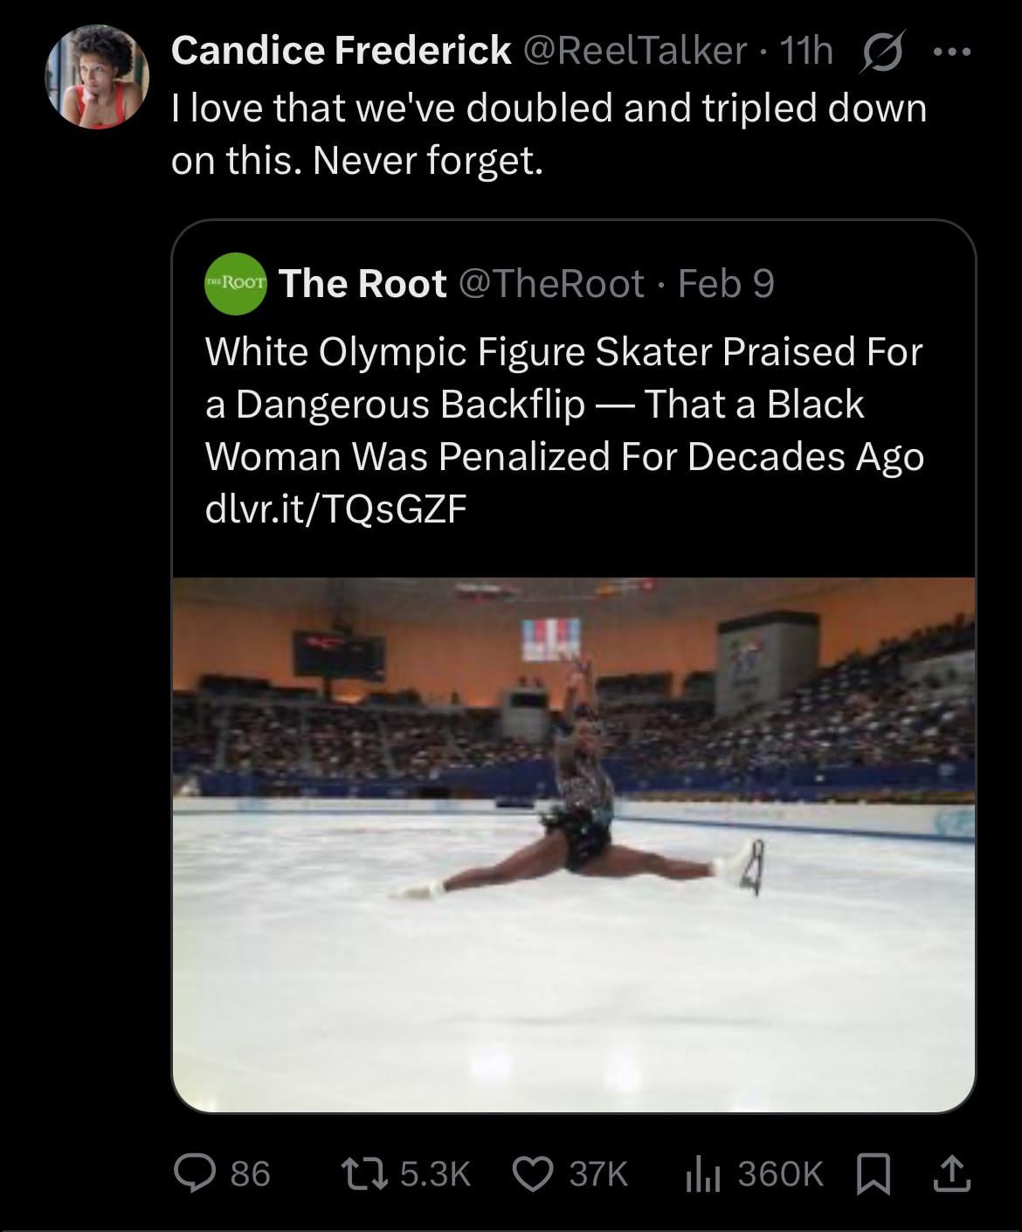Click the reply speech bubble icon
1022x1232 pixels.
tap(196, 1173)
